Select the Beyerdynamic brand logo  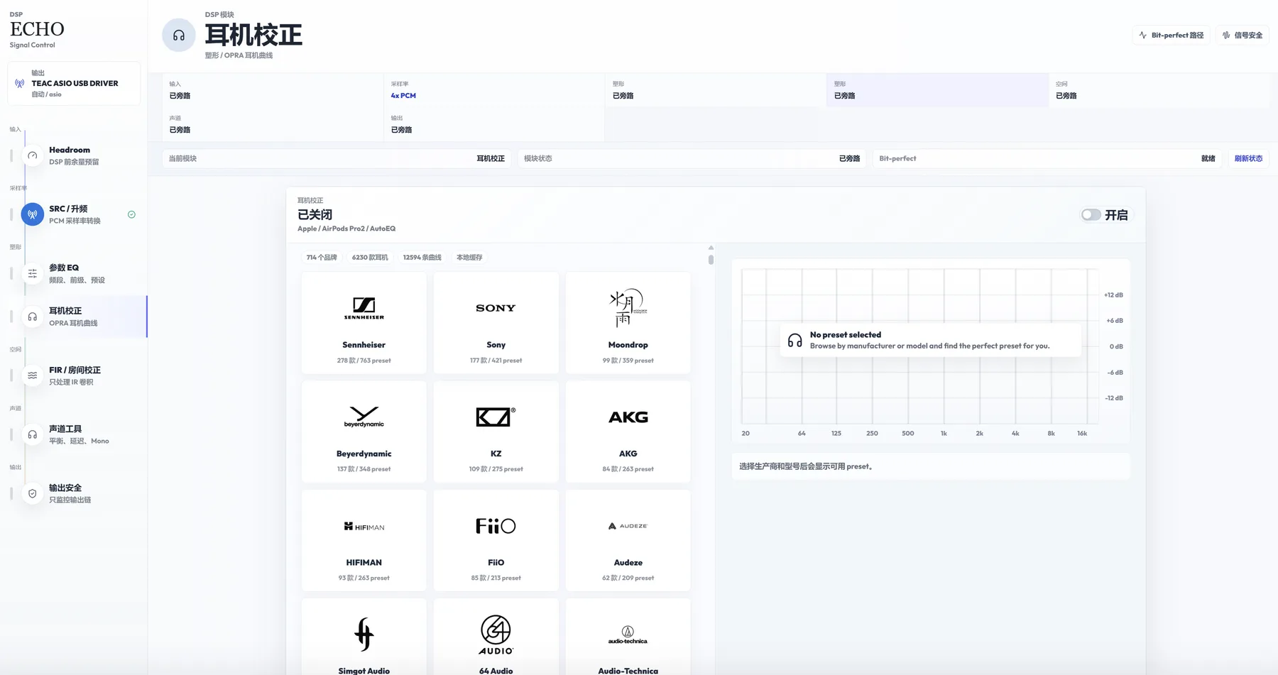pos(364,417)
